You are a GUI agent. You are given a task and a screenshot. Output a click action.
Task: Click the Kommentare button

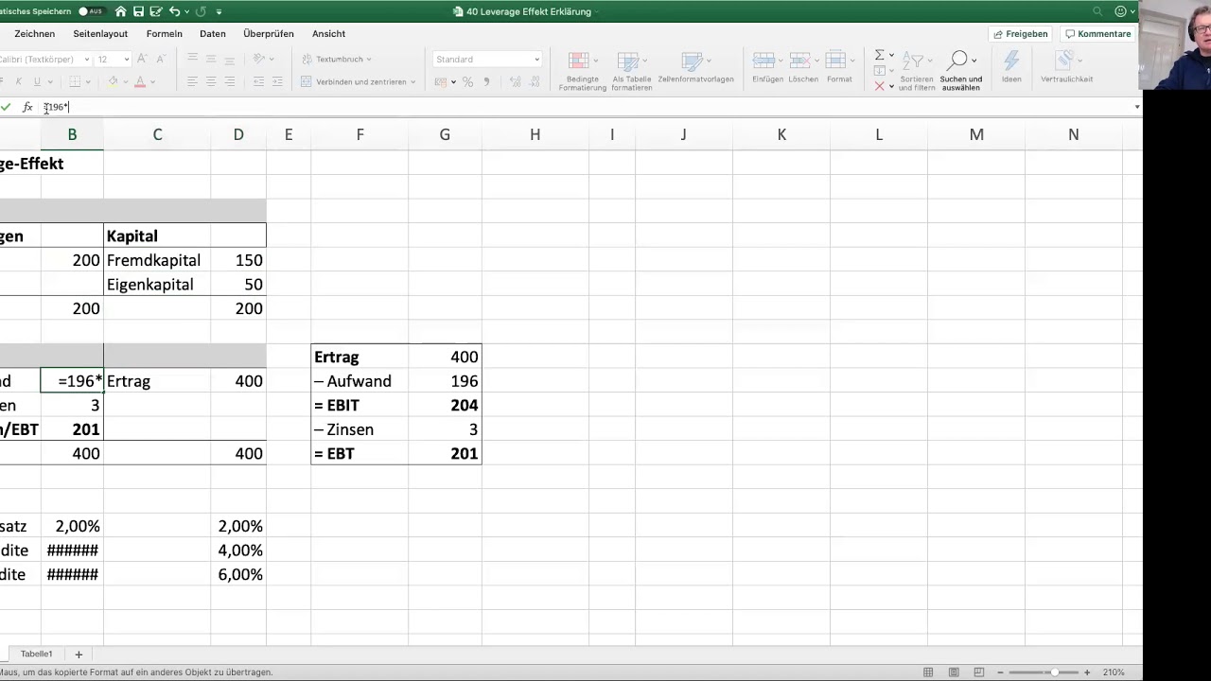coord(1097,34)
